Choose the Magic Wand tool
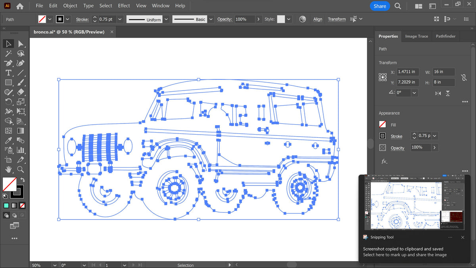This screenshot has width=476, height=268. point(8,54)
